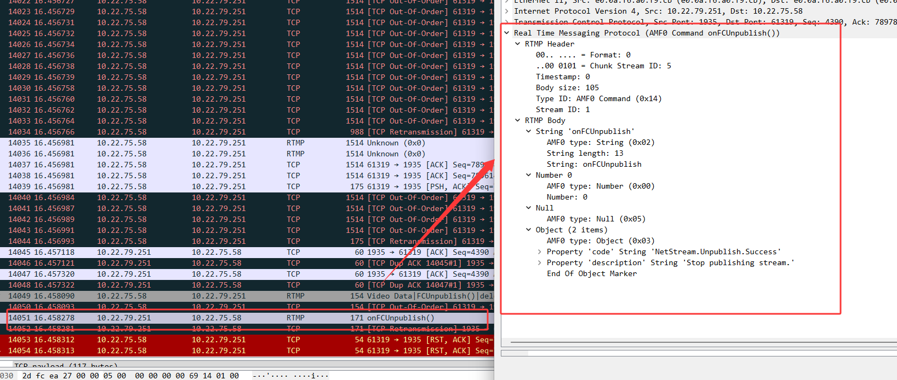Screen dimensions: 897x380
Task: Click the 'Chunk Stream ID: 5' field
Action: click(603, 66)
